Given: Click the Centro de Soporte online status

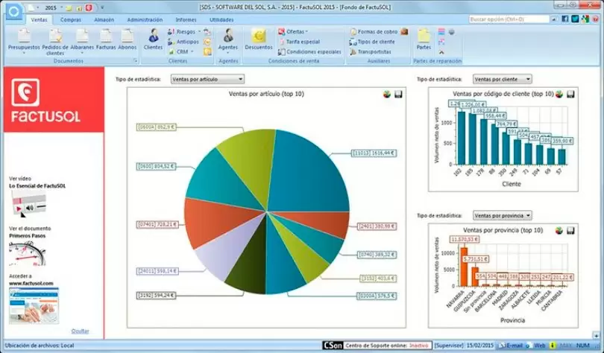Looking at the screenshot, I should (387, 346).
